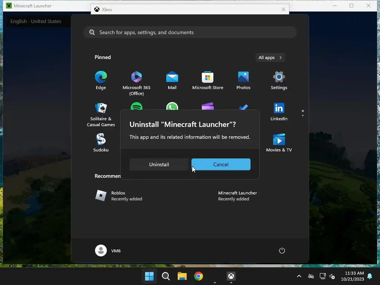This screenshot has width=380, height=285.
Task: Open the Spotify pinned icon
Action: point(137,106)
